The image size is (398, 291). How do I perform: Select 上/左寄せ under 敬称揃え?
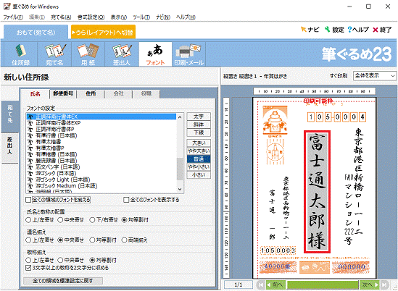pyautogui.click(x=28, y=260)
